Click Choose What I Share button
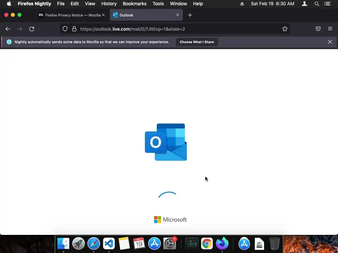Viewport: 338px width, 253px height. coord(197,42)
